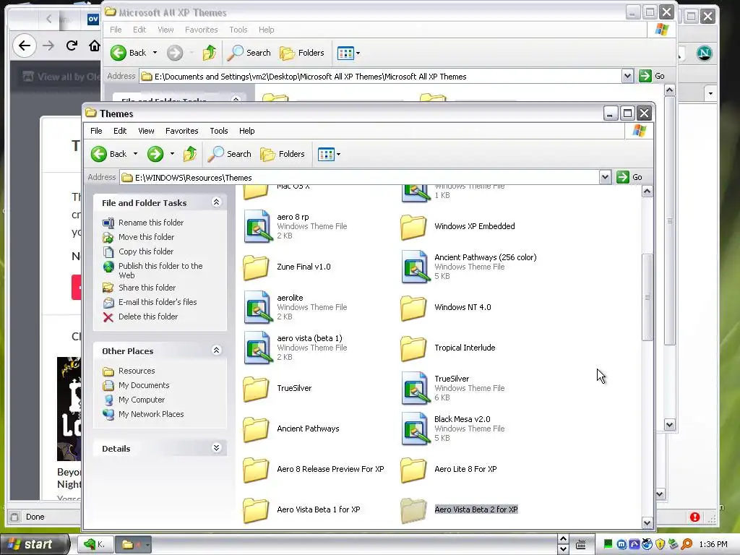The image size is (740, 555).
Task: Select TrueSilver Windows Theme File icon
Action: tap(415, 388)
